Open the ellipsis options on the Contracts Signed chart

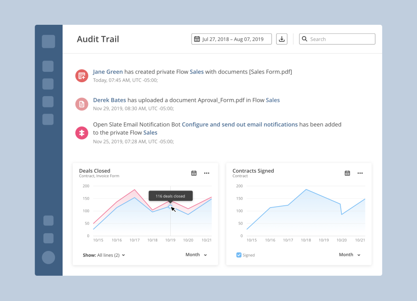360,173
